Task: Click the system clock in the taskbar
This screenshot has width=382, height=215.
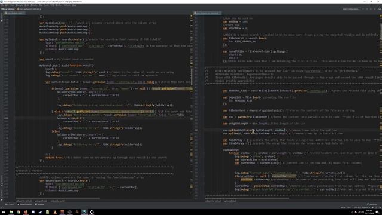Action: click(x=369, y=212)
